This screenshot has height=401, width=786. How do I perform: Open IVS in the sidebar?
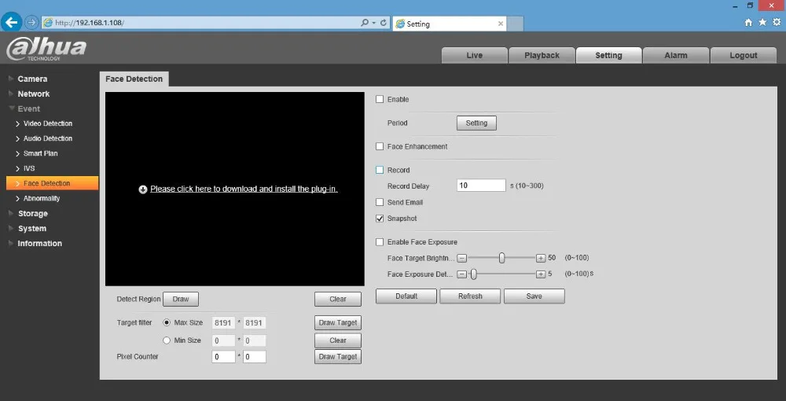click(29, 168)
